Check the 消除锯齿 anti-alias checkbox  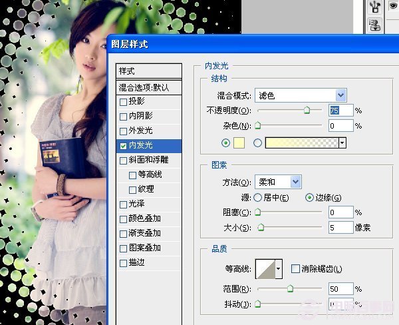[296, 268]
